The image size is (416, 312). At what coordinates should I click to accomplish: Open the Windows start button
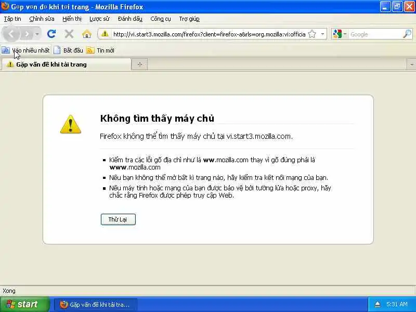coord(24,304)
